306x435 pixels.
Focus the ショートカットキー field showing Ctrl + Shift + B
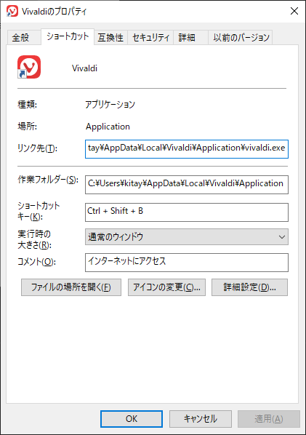pyautogui.click(x=187, y=212)
